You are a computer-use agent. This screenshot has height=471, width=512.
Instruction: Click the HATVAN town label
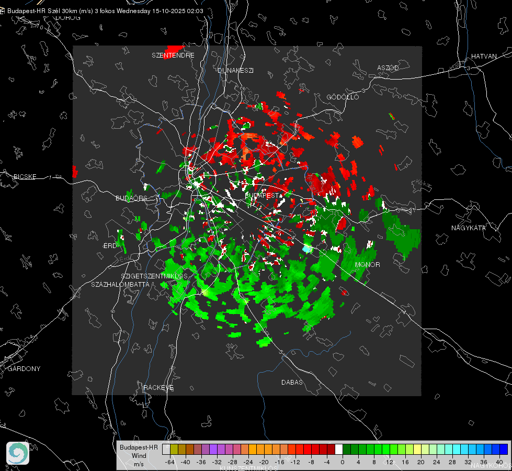(484, 56)
